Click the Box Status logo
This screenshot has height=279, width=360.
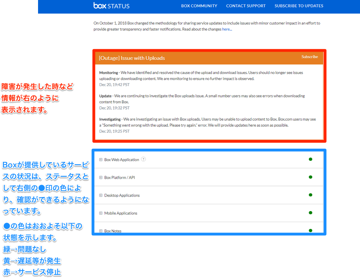(x=111, y=6)
